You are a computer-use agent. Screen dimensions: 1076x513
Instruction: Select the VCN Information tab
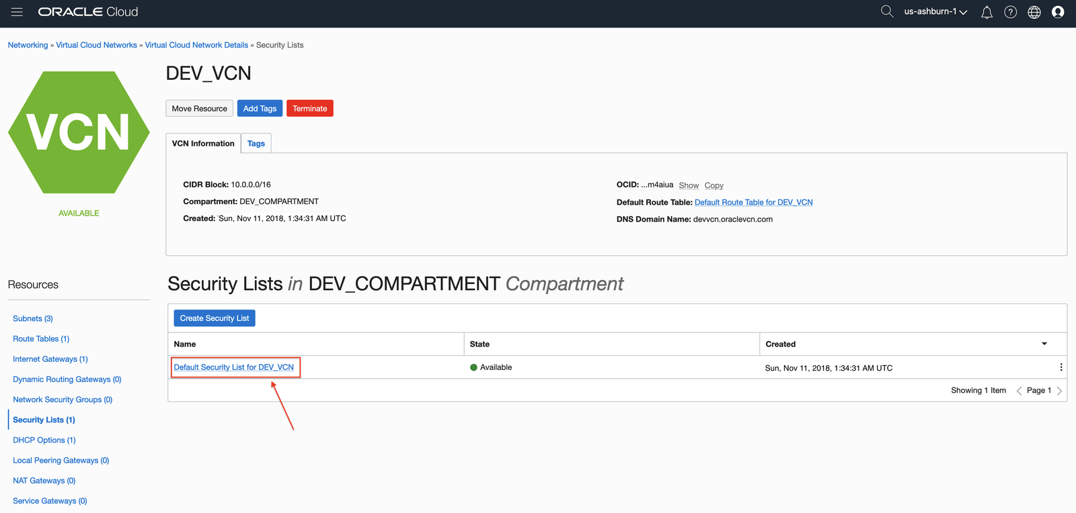coord(203,144)
